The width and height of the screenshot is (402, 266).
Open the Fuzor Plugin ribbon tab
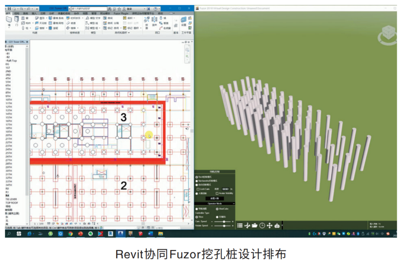tap(121, 13)
